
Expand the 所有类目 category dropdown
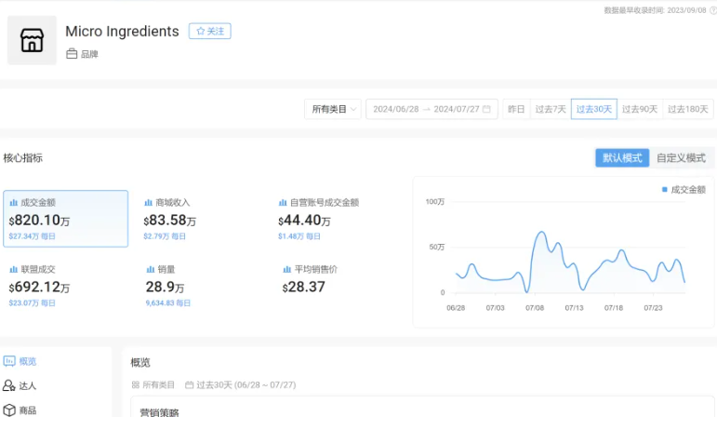tap(333, 110)
